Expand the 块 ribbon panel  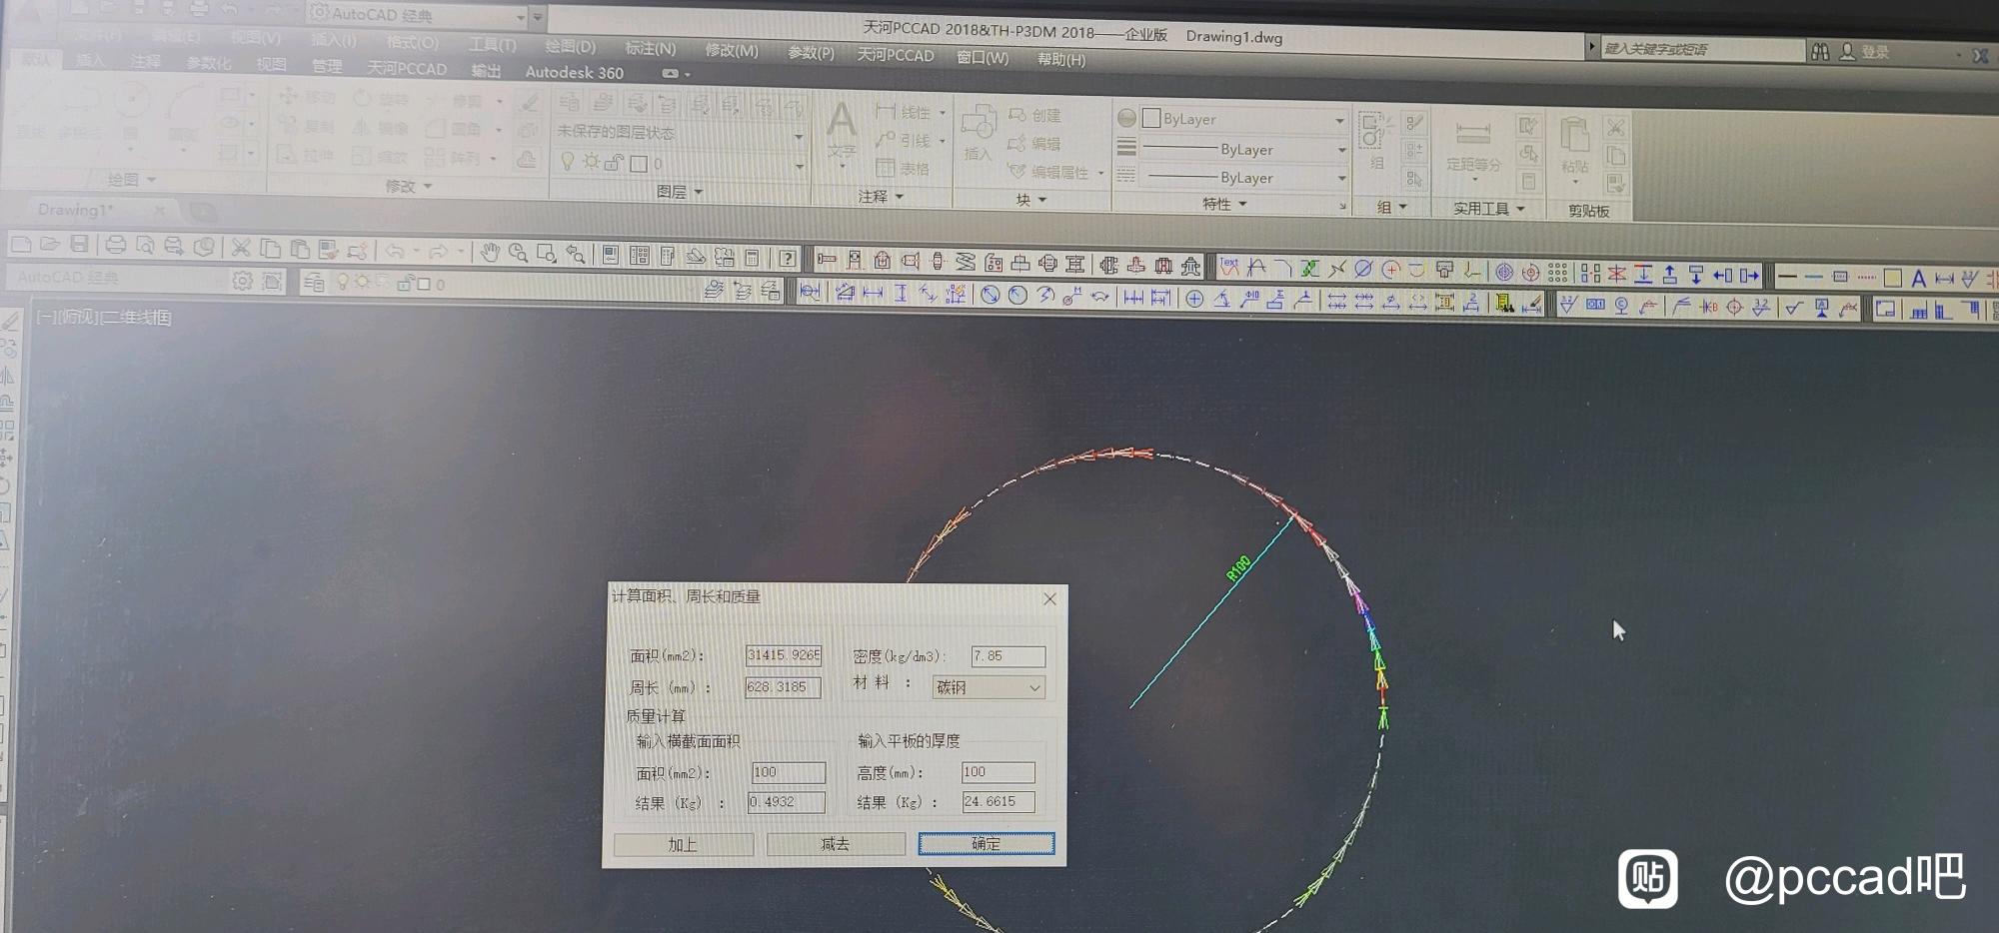tap(1030, 200)
